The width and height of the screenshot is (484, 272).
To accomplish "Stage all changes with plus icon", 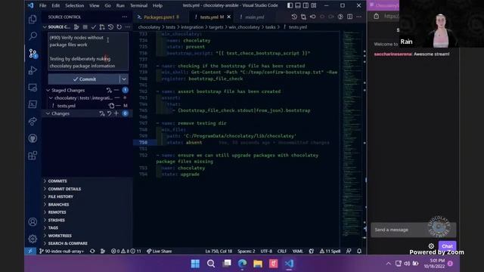I will (x=116, y=113).
